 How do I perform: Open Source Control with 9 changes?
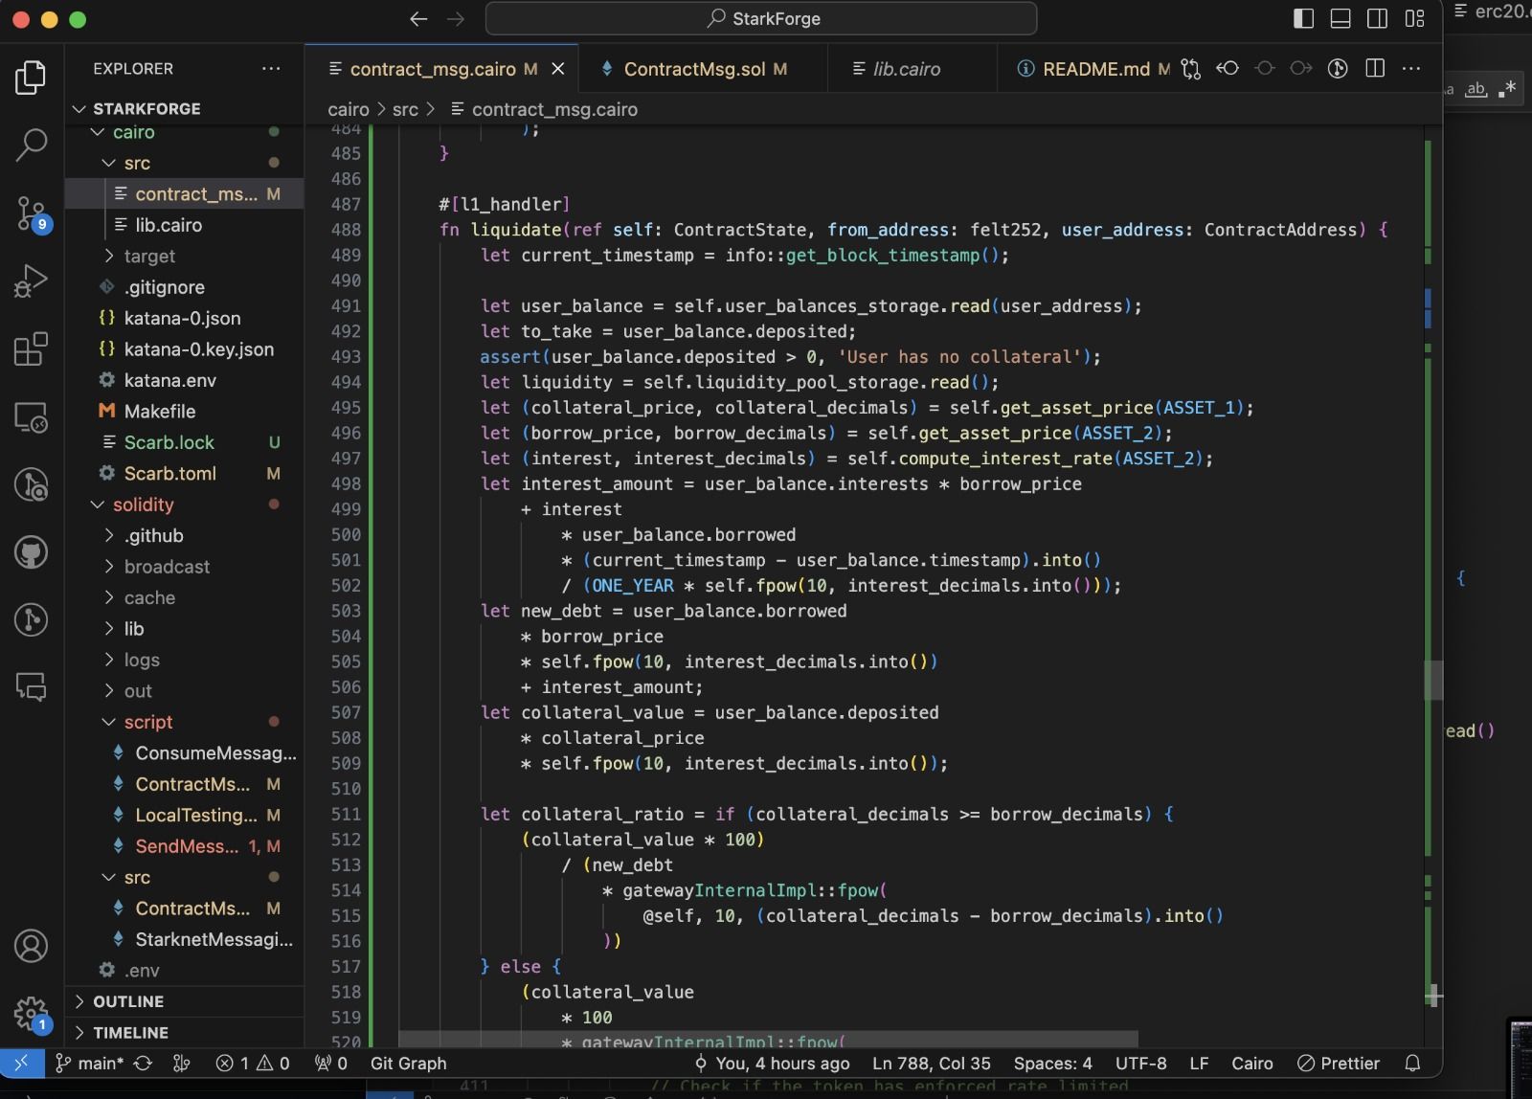31,213
